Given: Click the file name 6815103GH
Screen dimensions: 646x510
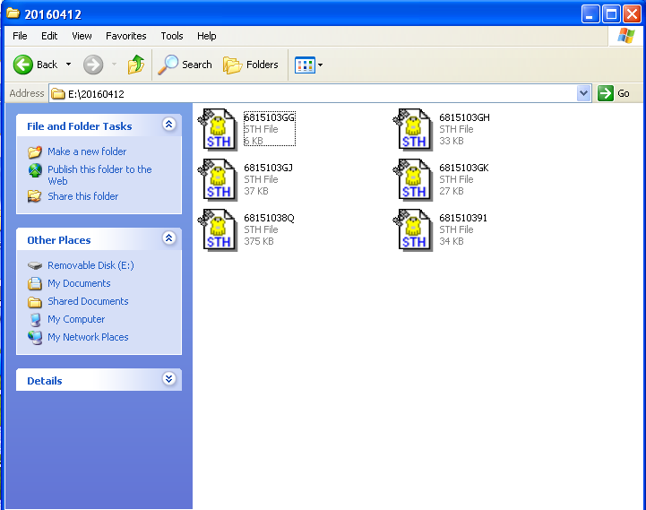Looking at the screenshot, I should point(464,117).
